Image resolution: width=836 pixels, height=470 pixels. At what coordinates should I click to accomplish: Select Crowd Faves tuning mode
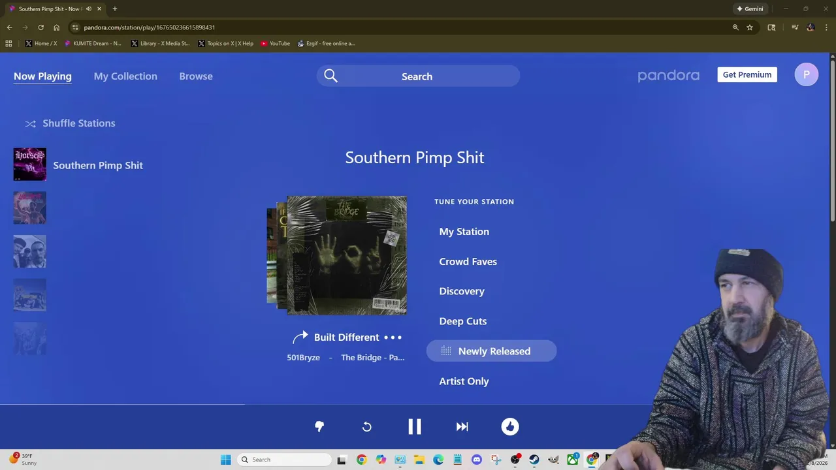[x=468, y=262]
